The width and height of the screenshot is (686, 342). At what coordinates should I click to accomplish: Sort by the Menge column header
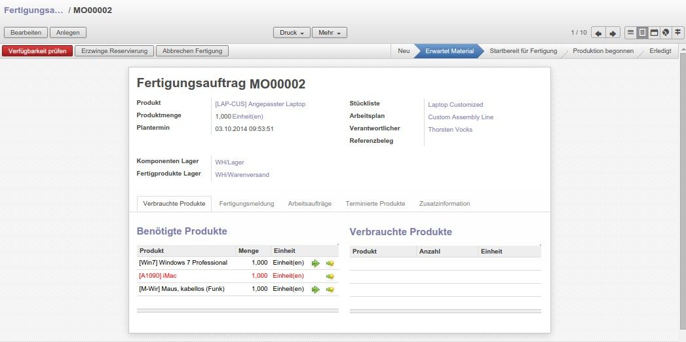coord(248,251)
